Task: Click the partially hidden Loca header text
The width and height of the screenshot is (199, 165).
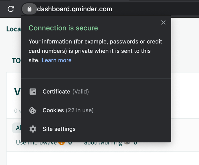Action: [13, 29]
